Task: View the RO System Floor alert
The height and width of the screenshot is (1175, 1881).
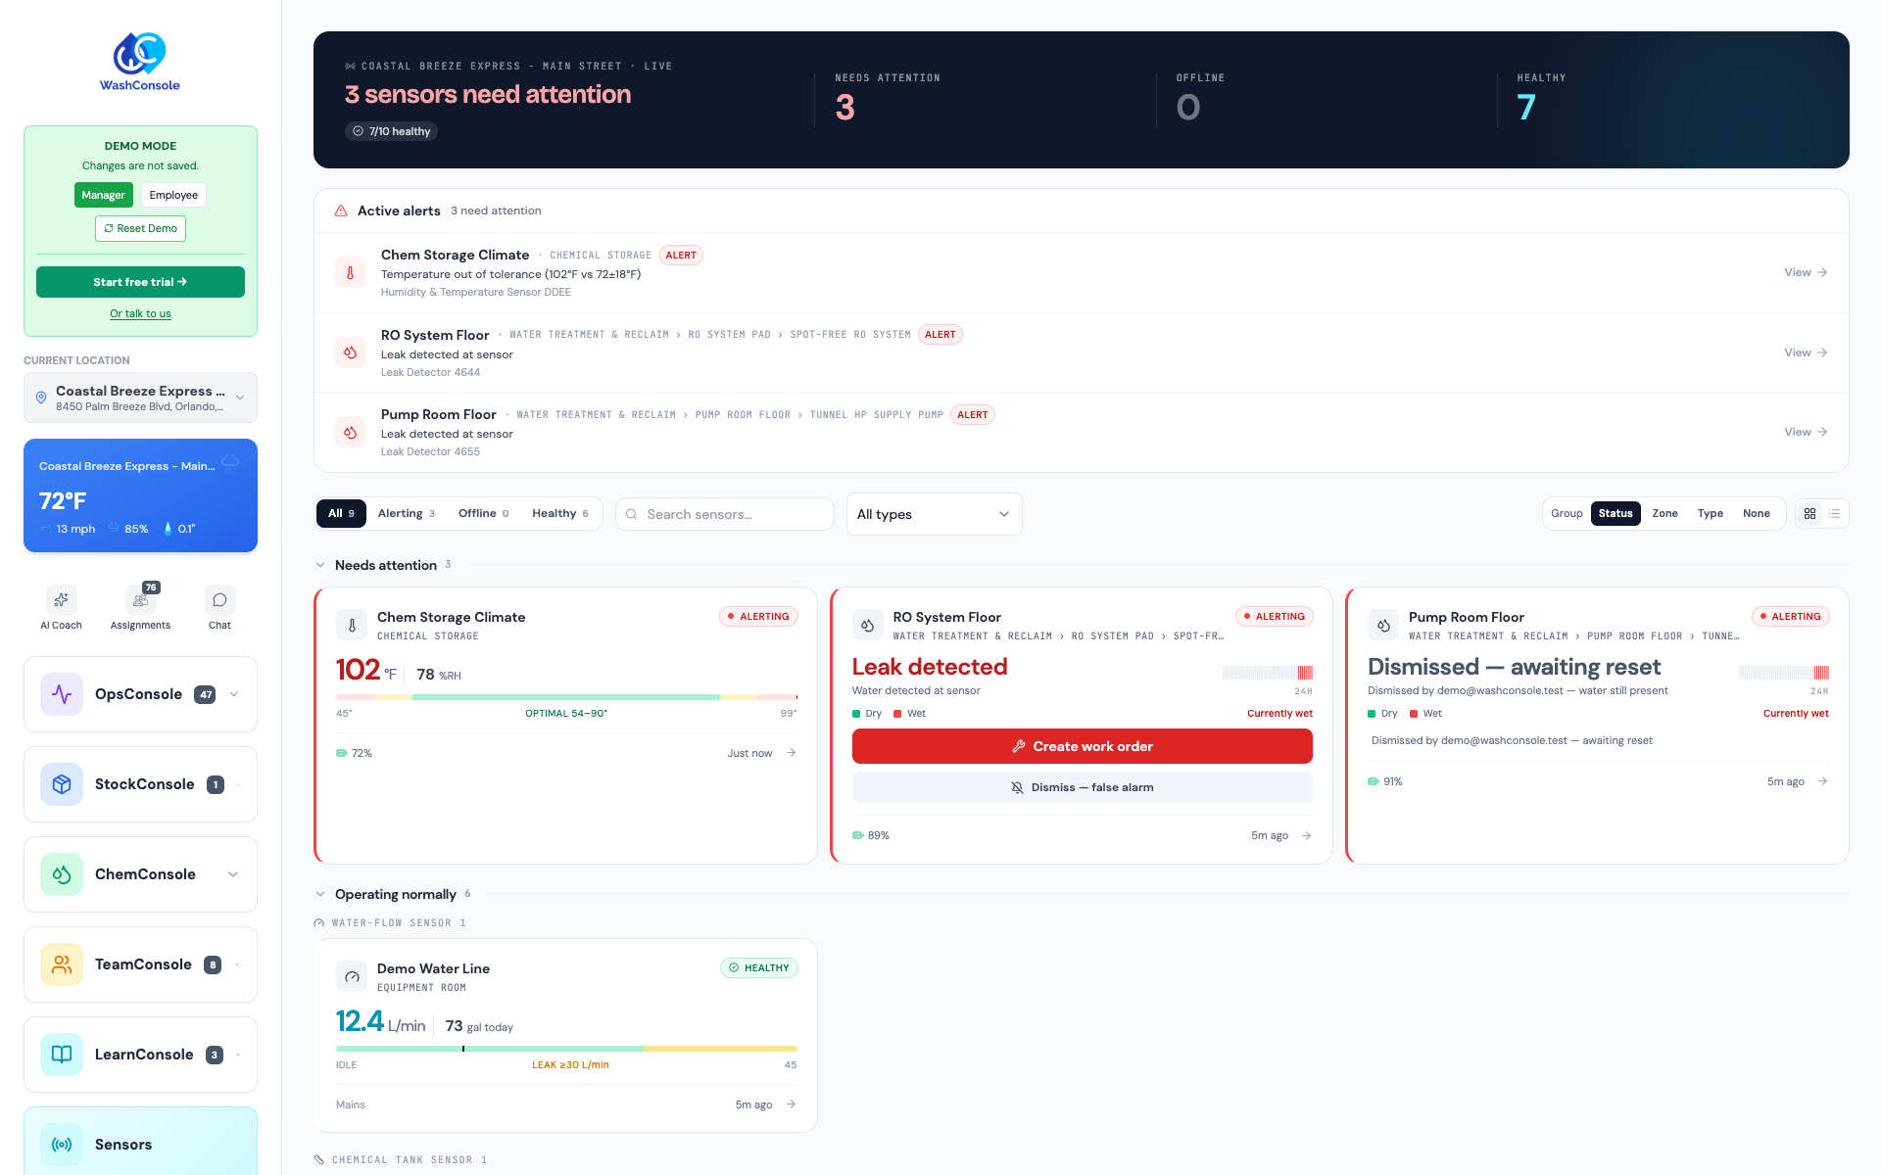Action: (x=1806, y=352)
